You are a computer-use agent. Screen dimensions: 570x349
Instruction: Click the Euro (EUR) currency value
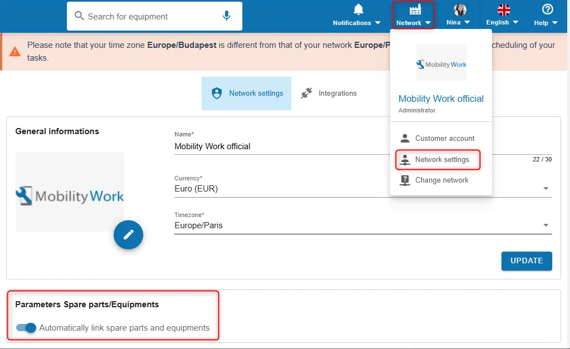coord(196,189)
